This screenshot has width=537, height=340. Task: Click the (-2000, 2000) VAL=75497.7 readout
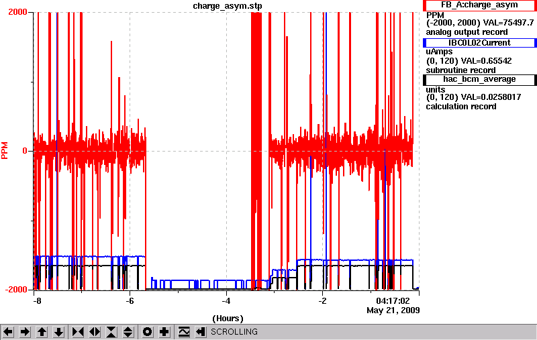coord(480,23)
